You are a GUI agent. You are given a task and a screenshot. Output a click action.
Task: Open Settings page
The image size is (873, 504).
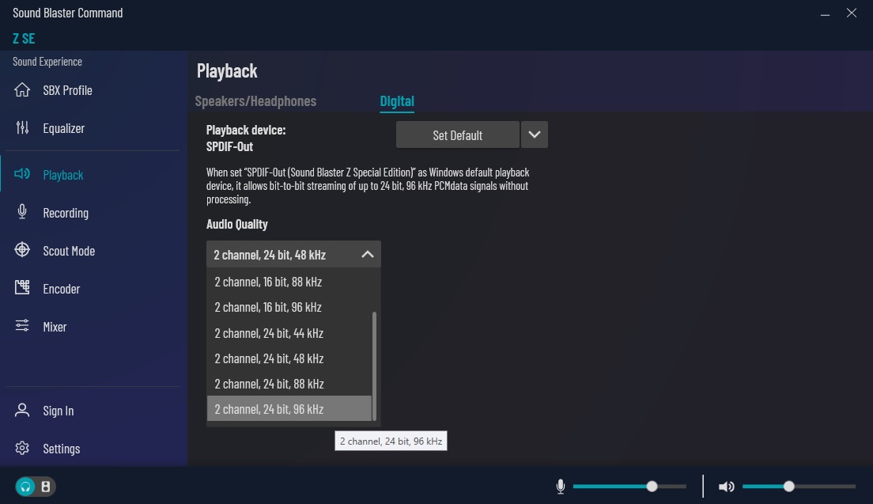pos(61,449)
